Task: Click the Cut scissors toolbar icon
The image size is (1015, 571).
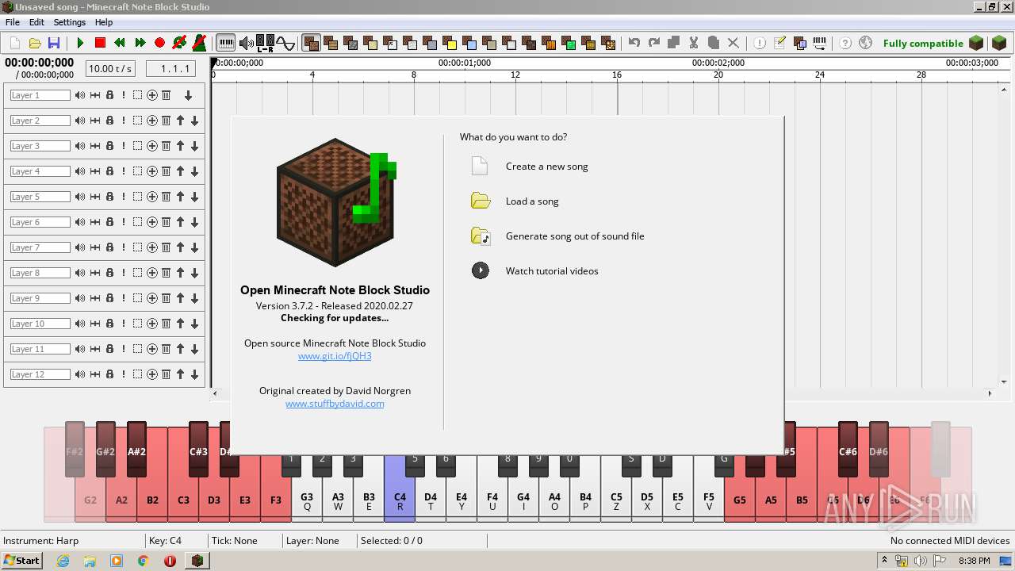Action: click(x=693, y=43)
